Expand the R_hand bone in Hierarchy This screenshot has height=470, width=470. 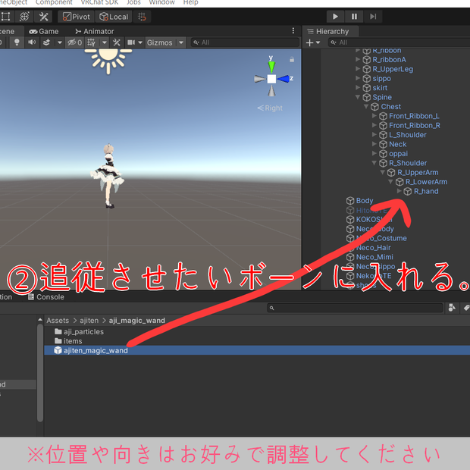399,191
